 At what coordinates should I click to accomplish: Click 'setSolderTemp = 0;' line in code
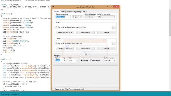13,86
